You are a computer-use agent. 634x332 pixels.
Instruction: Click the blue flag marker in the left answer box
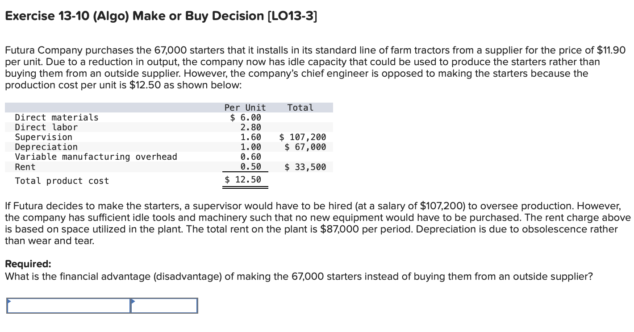point(9,301)
